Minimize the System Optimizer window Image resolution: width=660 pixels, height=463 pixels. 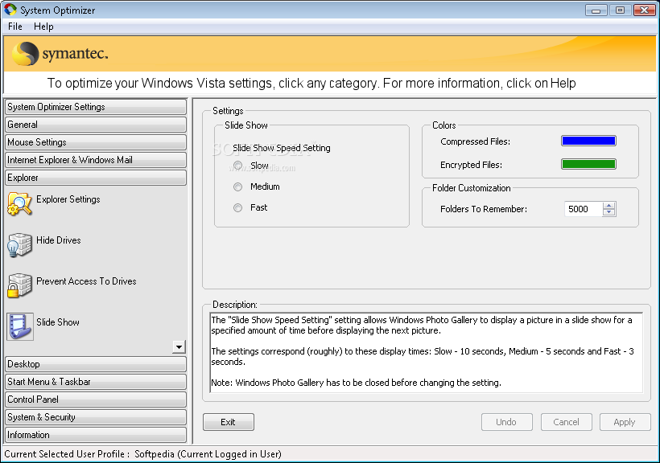point(596,10)
